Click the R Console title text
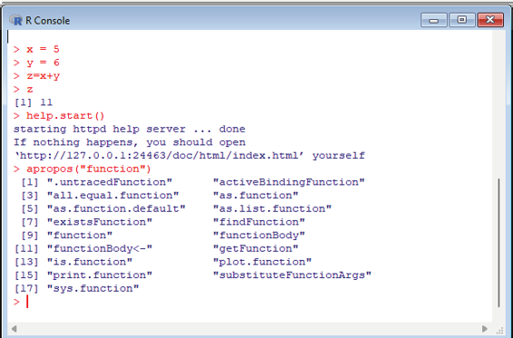The width and height of the screenshot is (513, 338). [48, 21]
